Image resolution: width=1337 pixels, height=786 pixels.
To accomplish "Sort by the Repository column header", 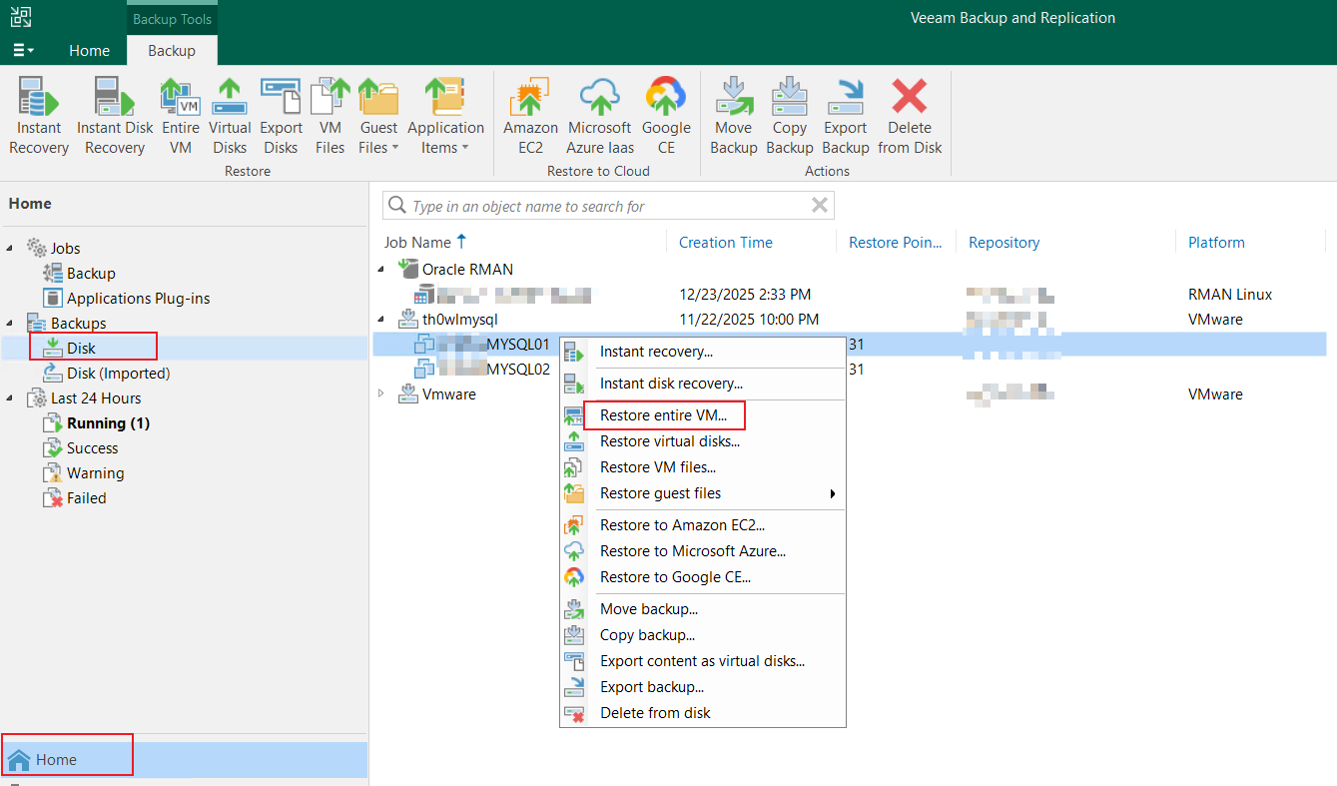I will pos(1004,242).
